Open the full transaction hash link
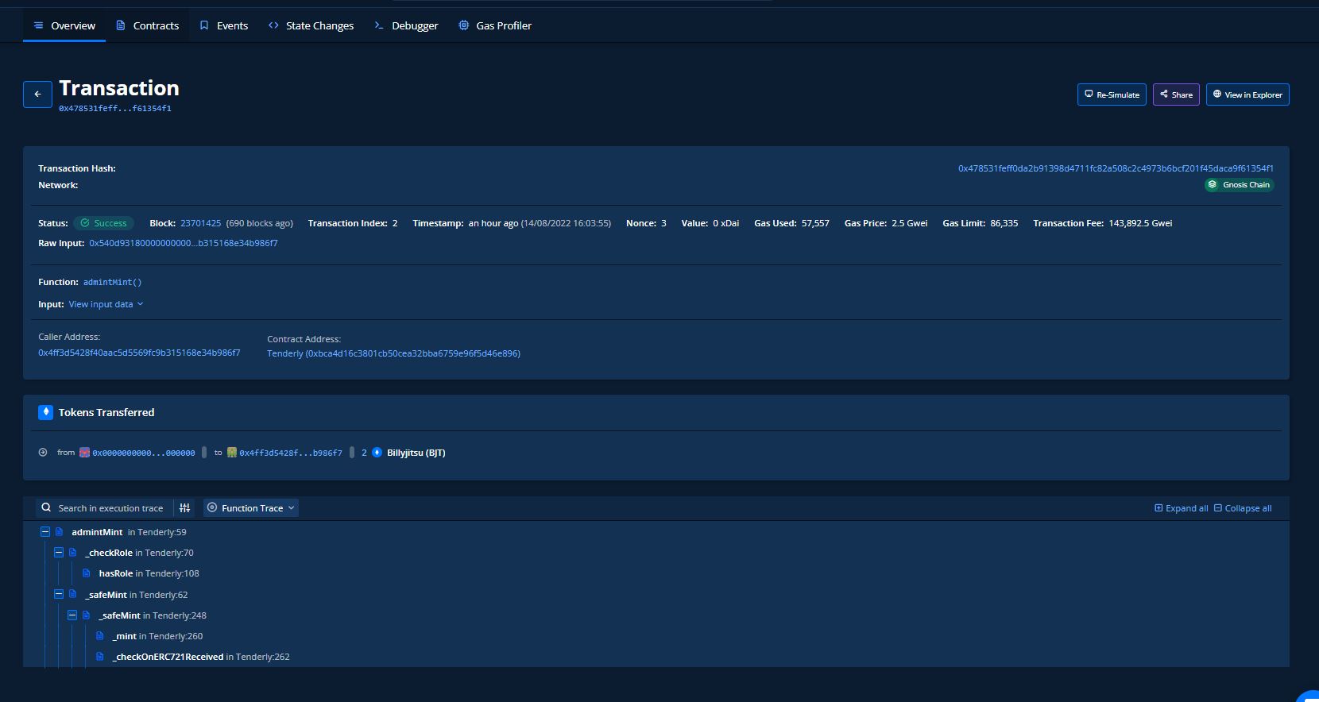The width and height of the screenshot is (1319, 702). (1116, 168)
